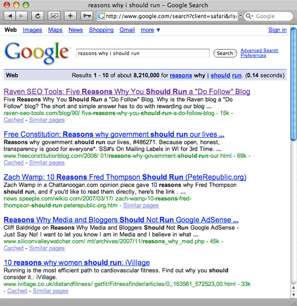Add bookmark with the plus icon
Viewport: 297px width, 306px height.
pyautogui.click(x=70, y=16)
